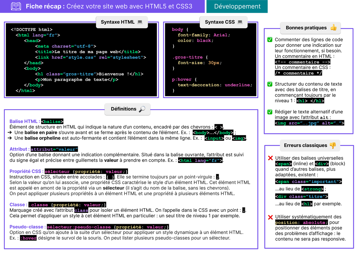Open the Définitions section header

click(x=127, y=109)
